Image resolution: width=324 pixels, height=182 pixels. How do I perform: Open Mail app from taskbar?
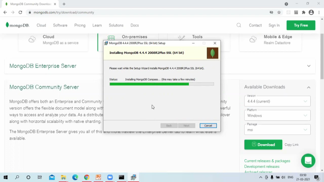pyautogui.click(x=52, y=177)
